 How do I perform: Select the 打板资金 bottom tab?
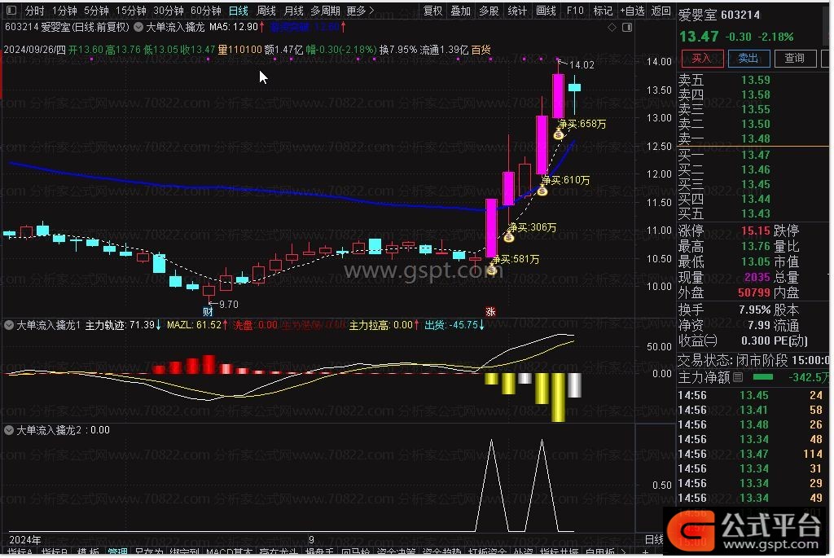pyautogui.click(x=487, y=552)
